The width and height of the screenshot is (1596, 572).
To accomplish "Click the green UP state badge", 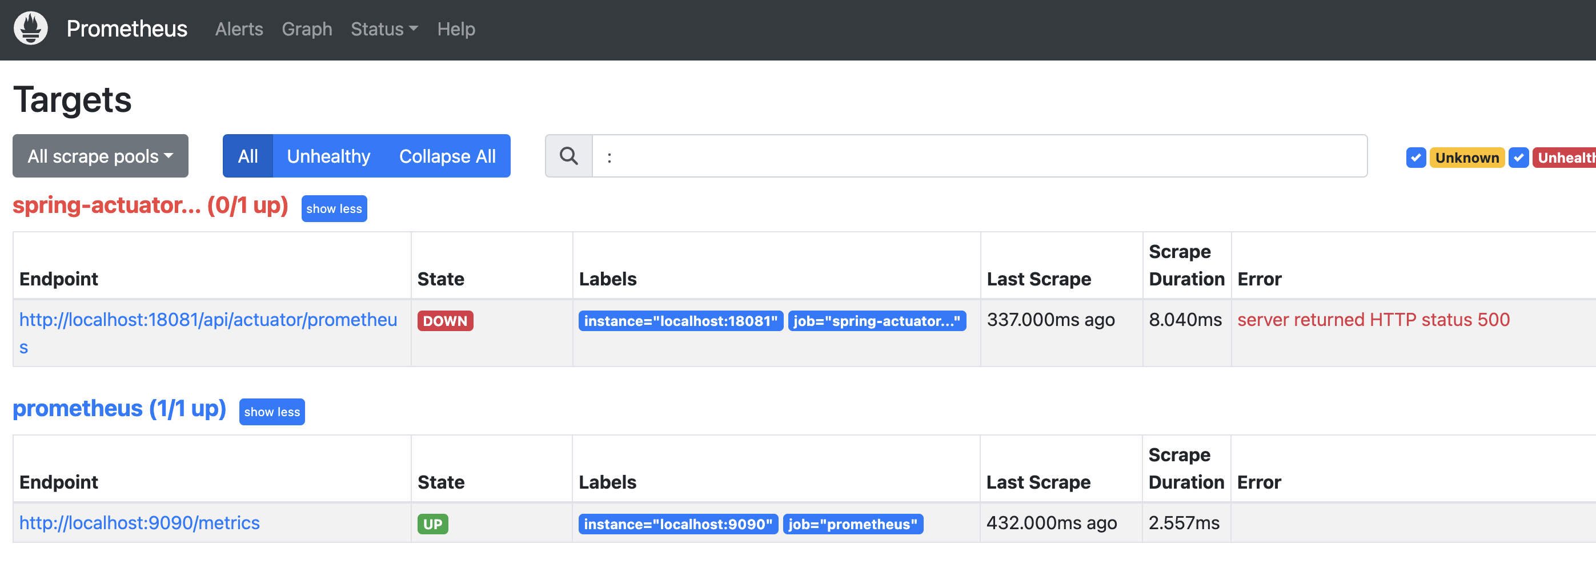I will [x=432, y=524].
